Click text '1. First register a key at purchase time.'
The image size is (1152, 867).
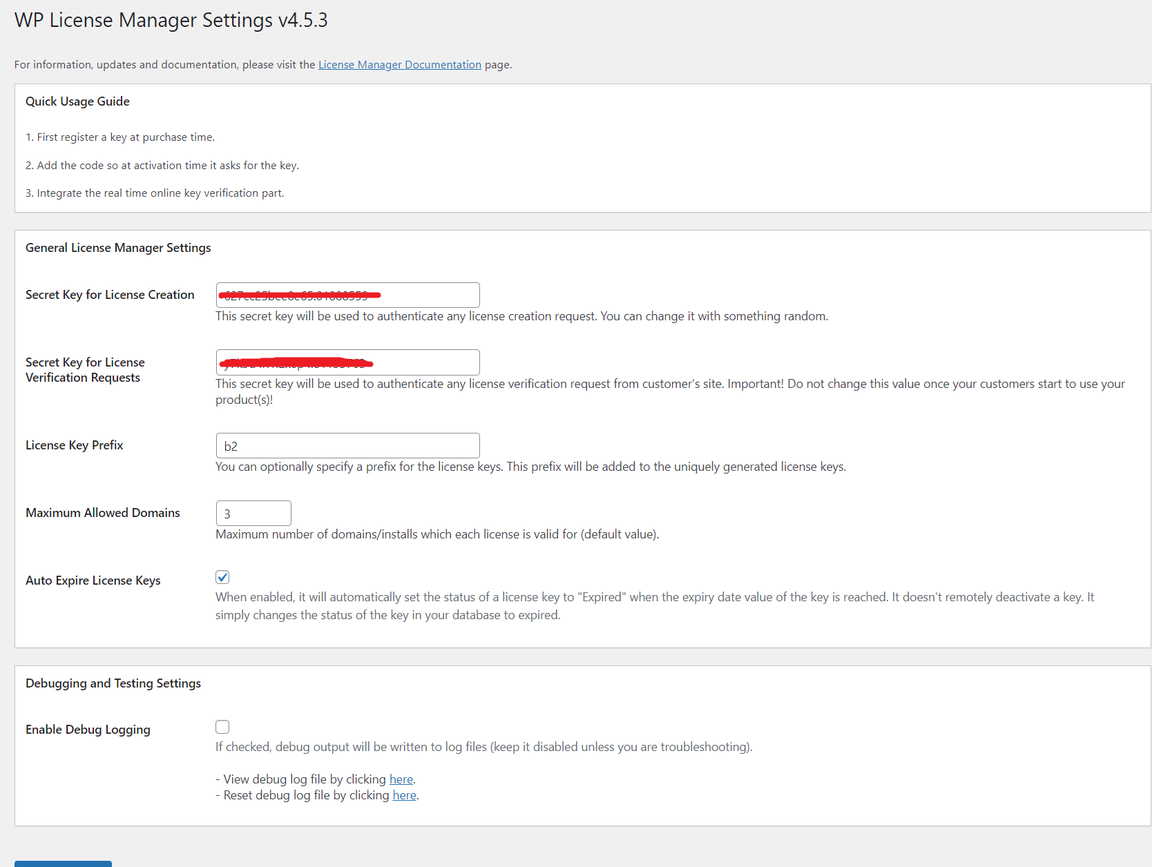pyautogui.click(x=120, y=137)
